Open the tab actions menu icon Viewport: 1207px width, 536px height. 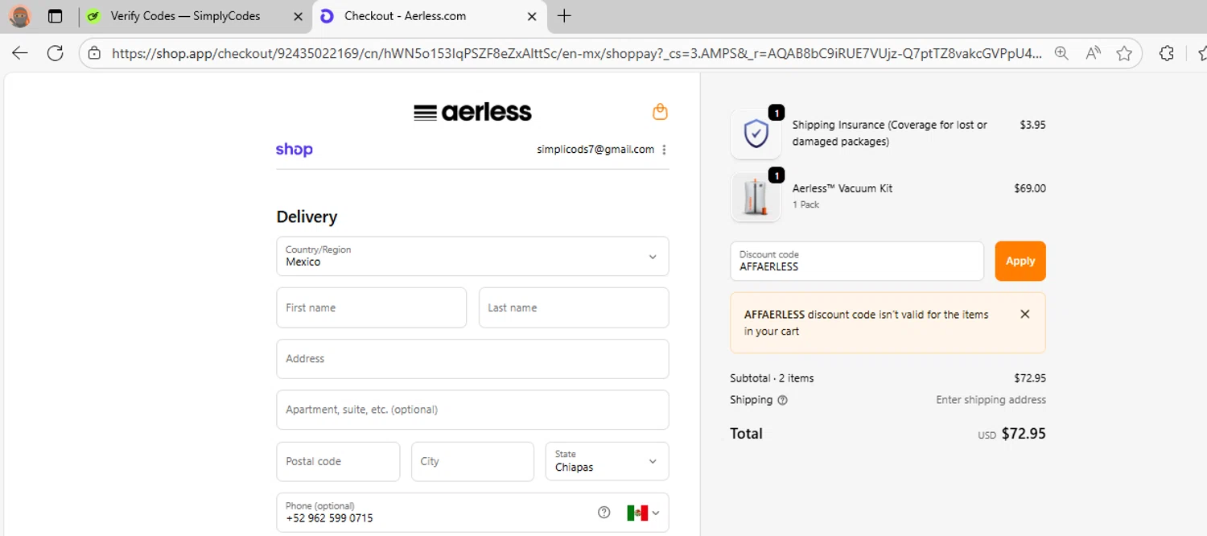(x=55, y=16)
